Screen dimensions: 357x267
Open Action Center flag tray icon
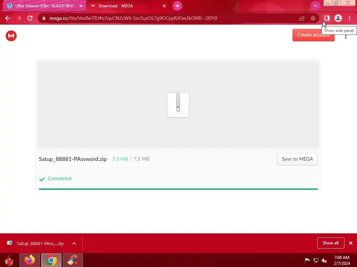point(307,260)
